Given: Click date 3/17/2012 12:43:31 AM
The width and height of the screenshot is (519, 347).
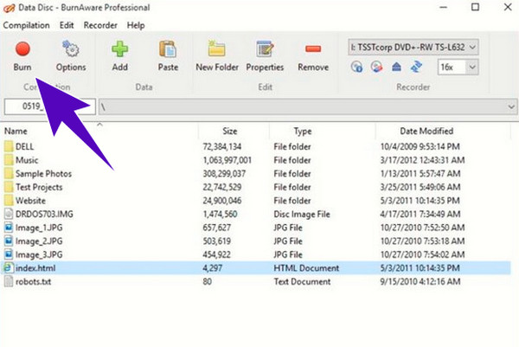Looking at the screenshot, I should [x=422, y=160].
